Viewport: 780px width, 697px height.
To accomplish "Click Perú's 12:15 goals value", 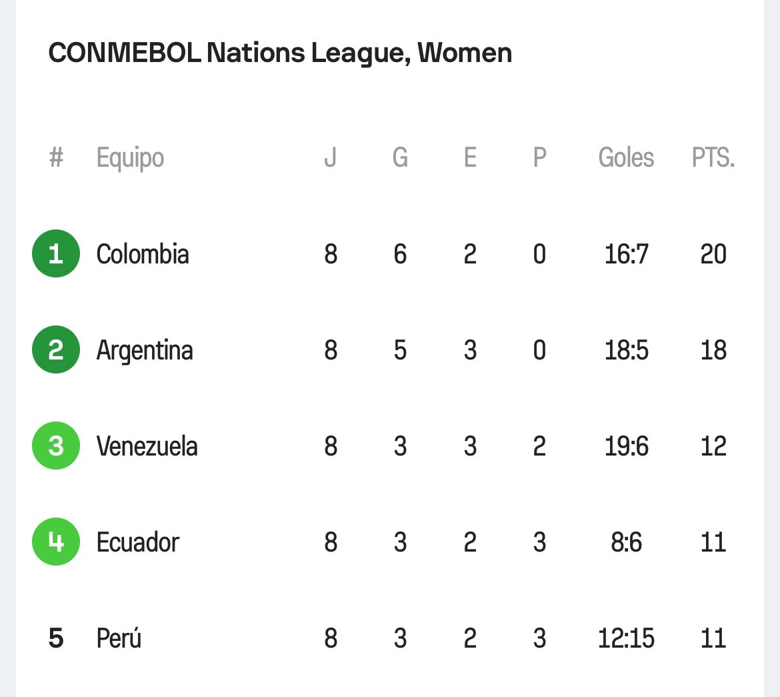I will coord(626,638).
